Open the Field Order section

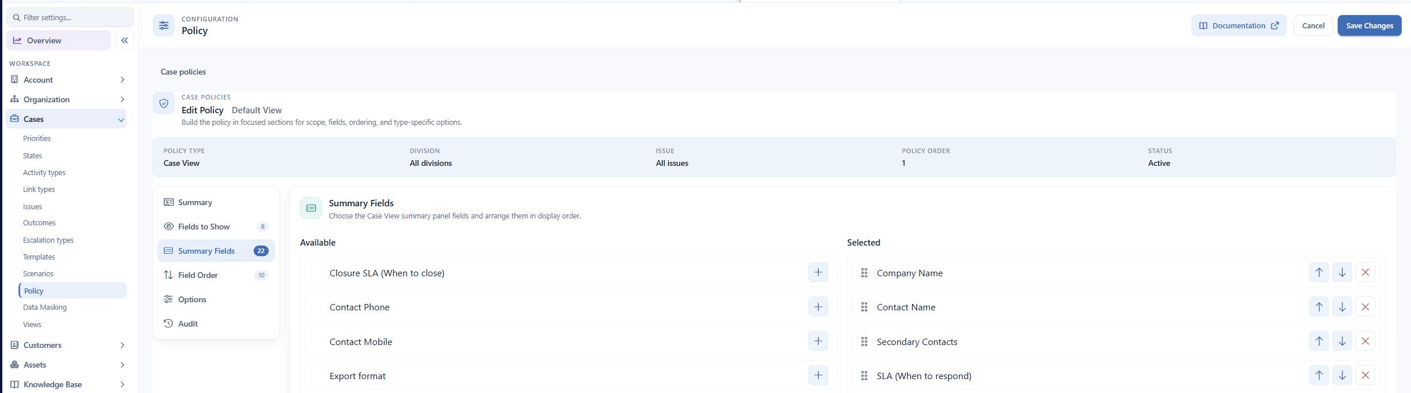pyautogui.click(x=216, y=275)
